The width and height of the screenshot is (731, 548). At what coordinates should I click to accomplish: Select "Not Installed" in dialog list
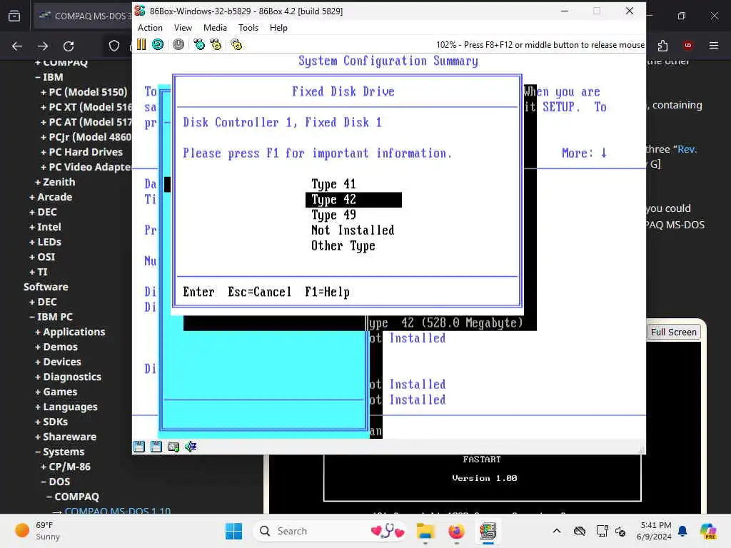click(353, 230)
